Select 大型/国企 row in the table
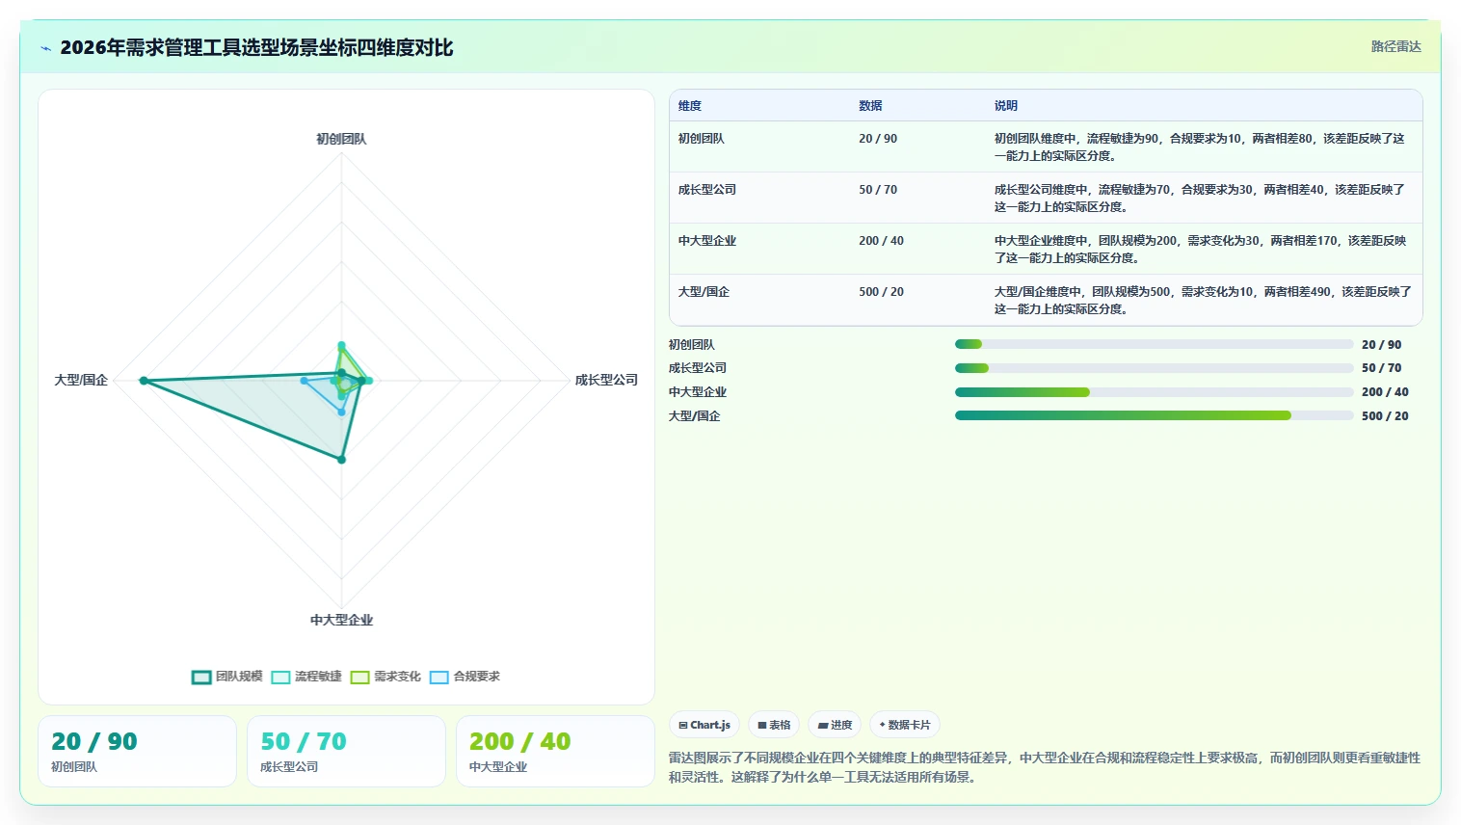The width and height of the screenshot is (1461, 825). point(1046,300)
